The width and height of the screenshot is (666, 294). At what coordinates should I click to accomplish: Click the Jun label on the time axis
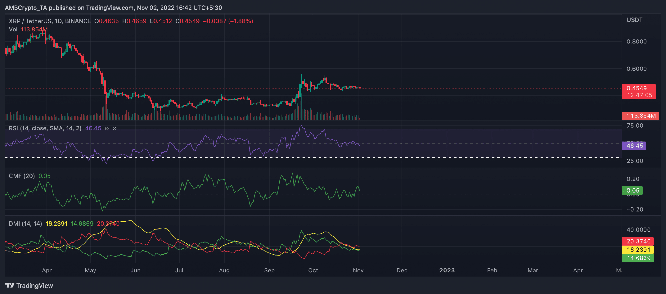(x=136, y=270)
